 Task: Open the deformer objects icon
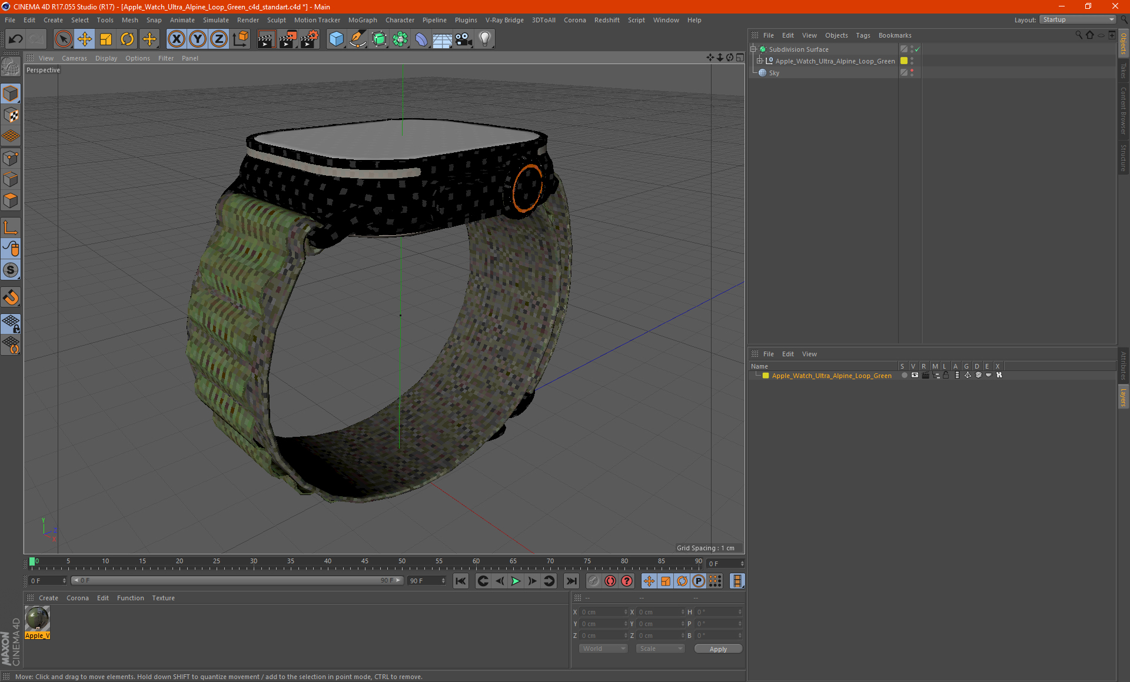tap(421, 39)
